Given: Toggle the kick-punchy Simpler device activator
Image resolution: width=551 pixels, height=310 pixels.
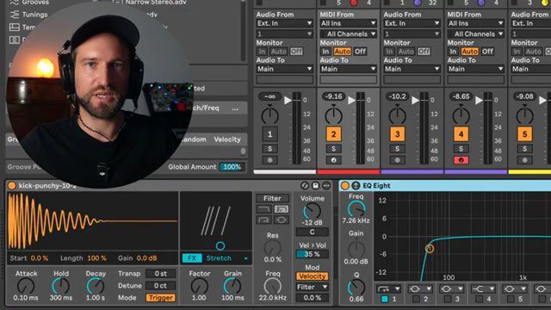Looking at the screenshot, I should (11, 186).
